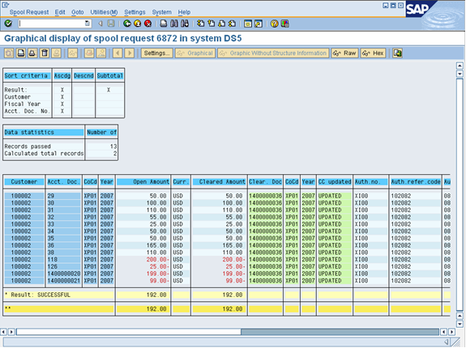Click the red Cancel icon
This screenshot has width=466, height=348.
click(147, 23)
